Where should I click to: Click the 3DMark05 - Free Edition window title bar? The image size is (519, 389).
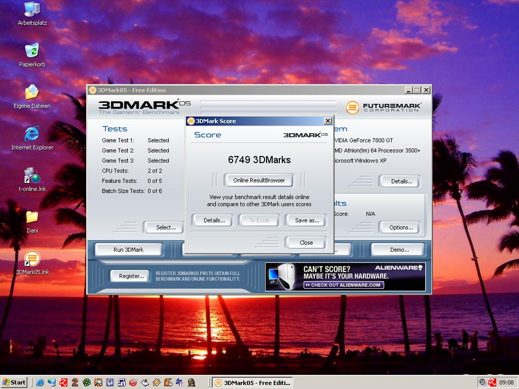[x=259, y=90]
